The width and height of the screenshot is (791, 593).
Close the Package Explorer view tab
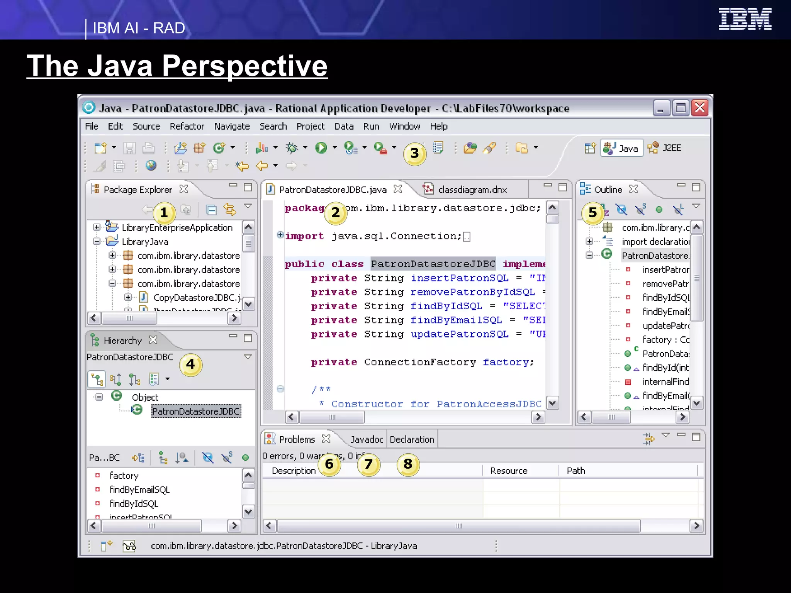point(184,189)
